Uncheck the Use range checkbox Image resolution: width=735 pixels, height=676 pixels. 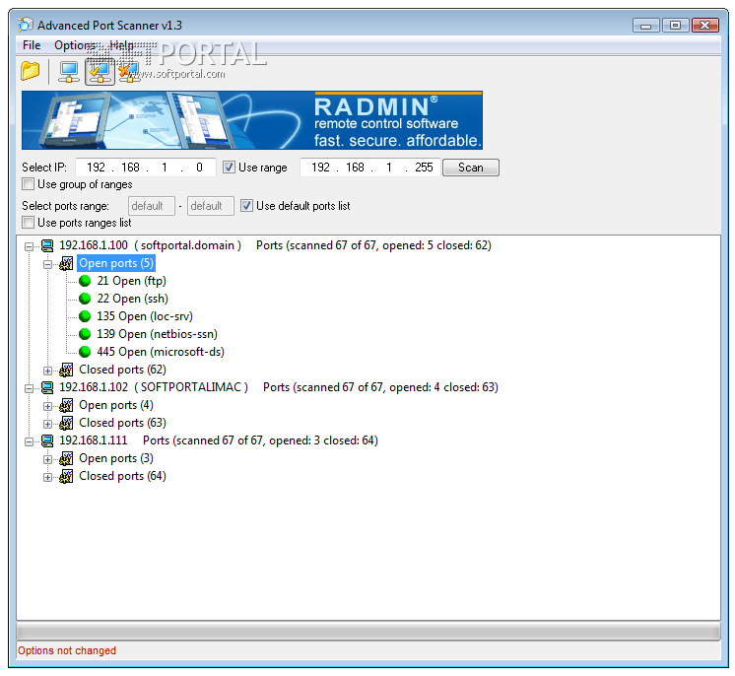tap(229, 168)
